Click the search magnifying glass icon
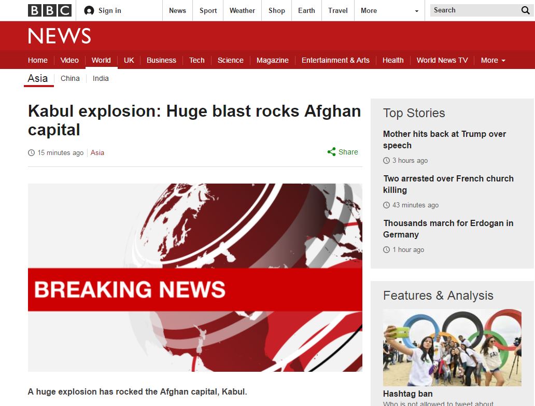Image resolution: width=535 pixels, height=406 pixels. [525, 10]
